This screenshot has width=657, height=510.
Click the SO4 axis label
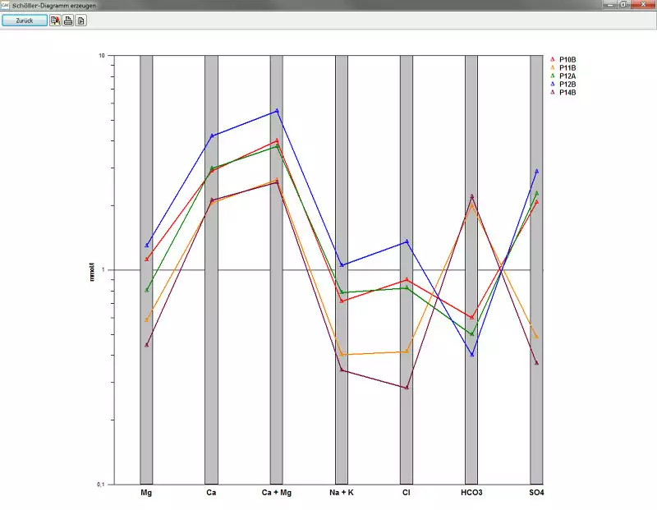point(536,493)
